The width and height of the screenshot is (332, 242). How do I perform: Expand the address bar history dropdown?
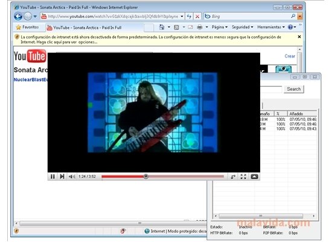click(x=182, y=16)
